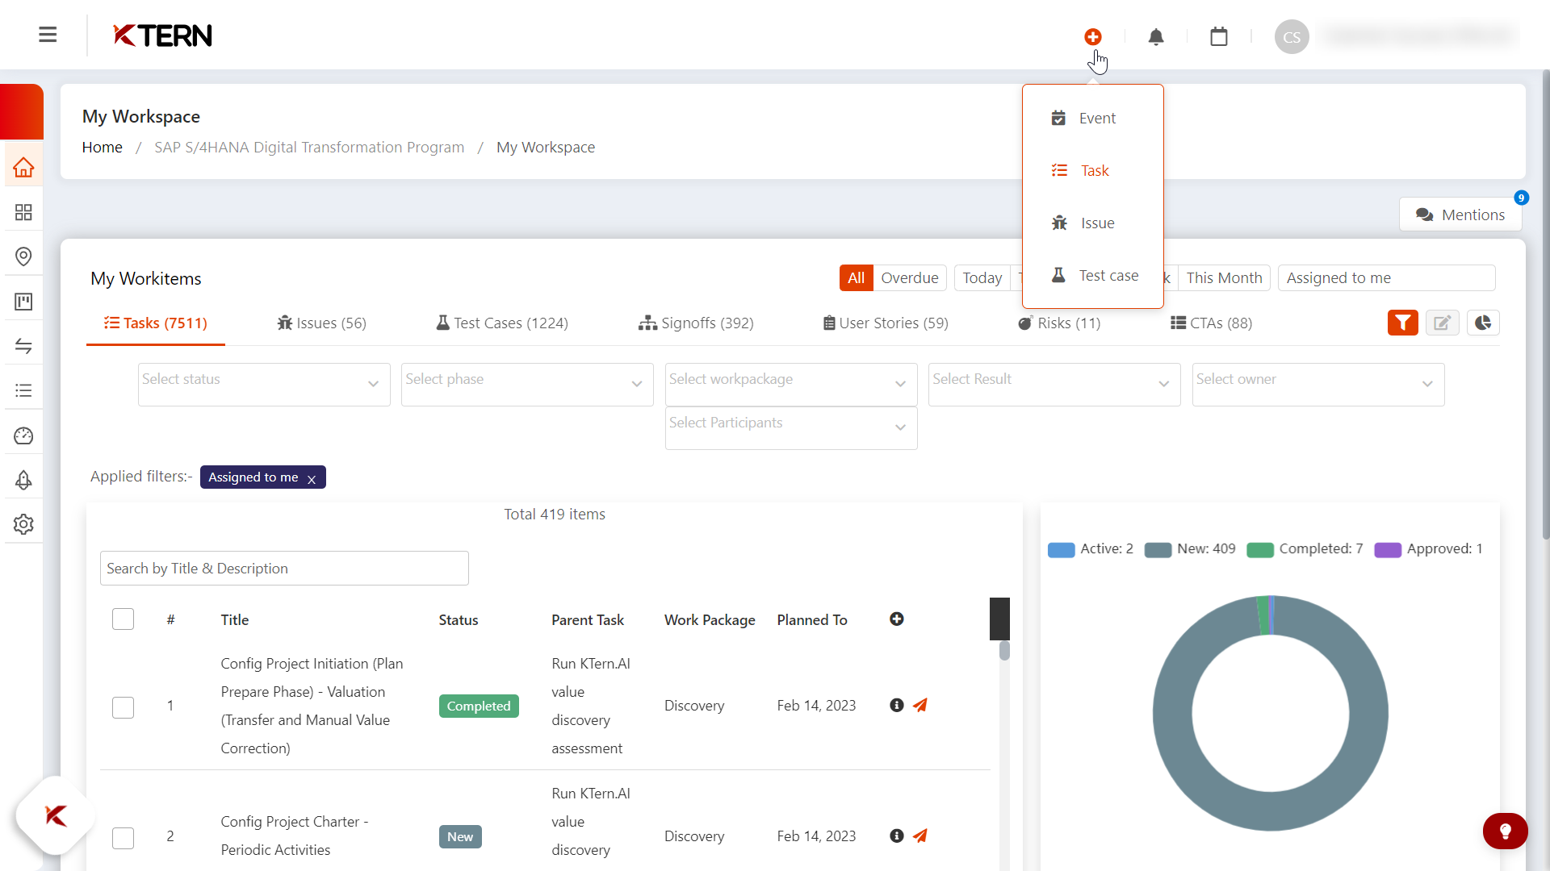Open the KTern floating assistant icon
This screenshot has width=1550, height=871.
click(56, 815)
